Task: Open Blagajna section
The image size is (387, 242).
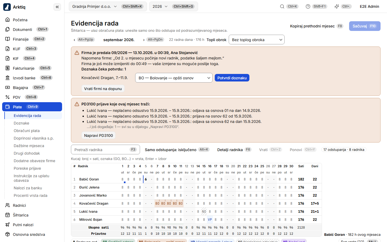Action: point(32,88)
